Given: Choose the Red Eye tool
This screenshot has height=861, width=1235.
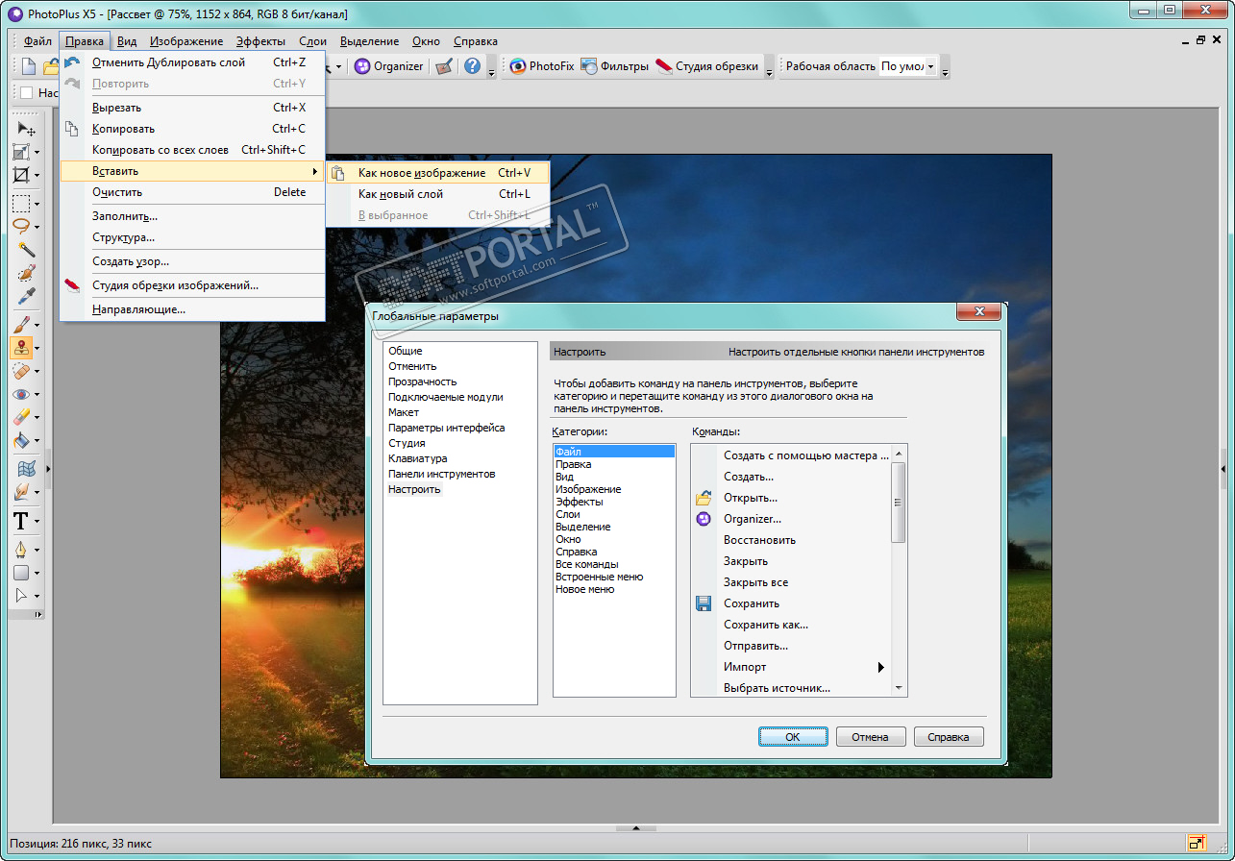Looking at the screenshot, I should tap(21, 394).
